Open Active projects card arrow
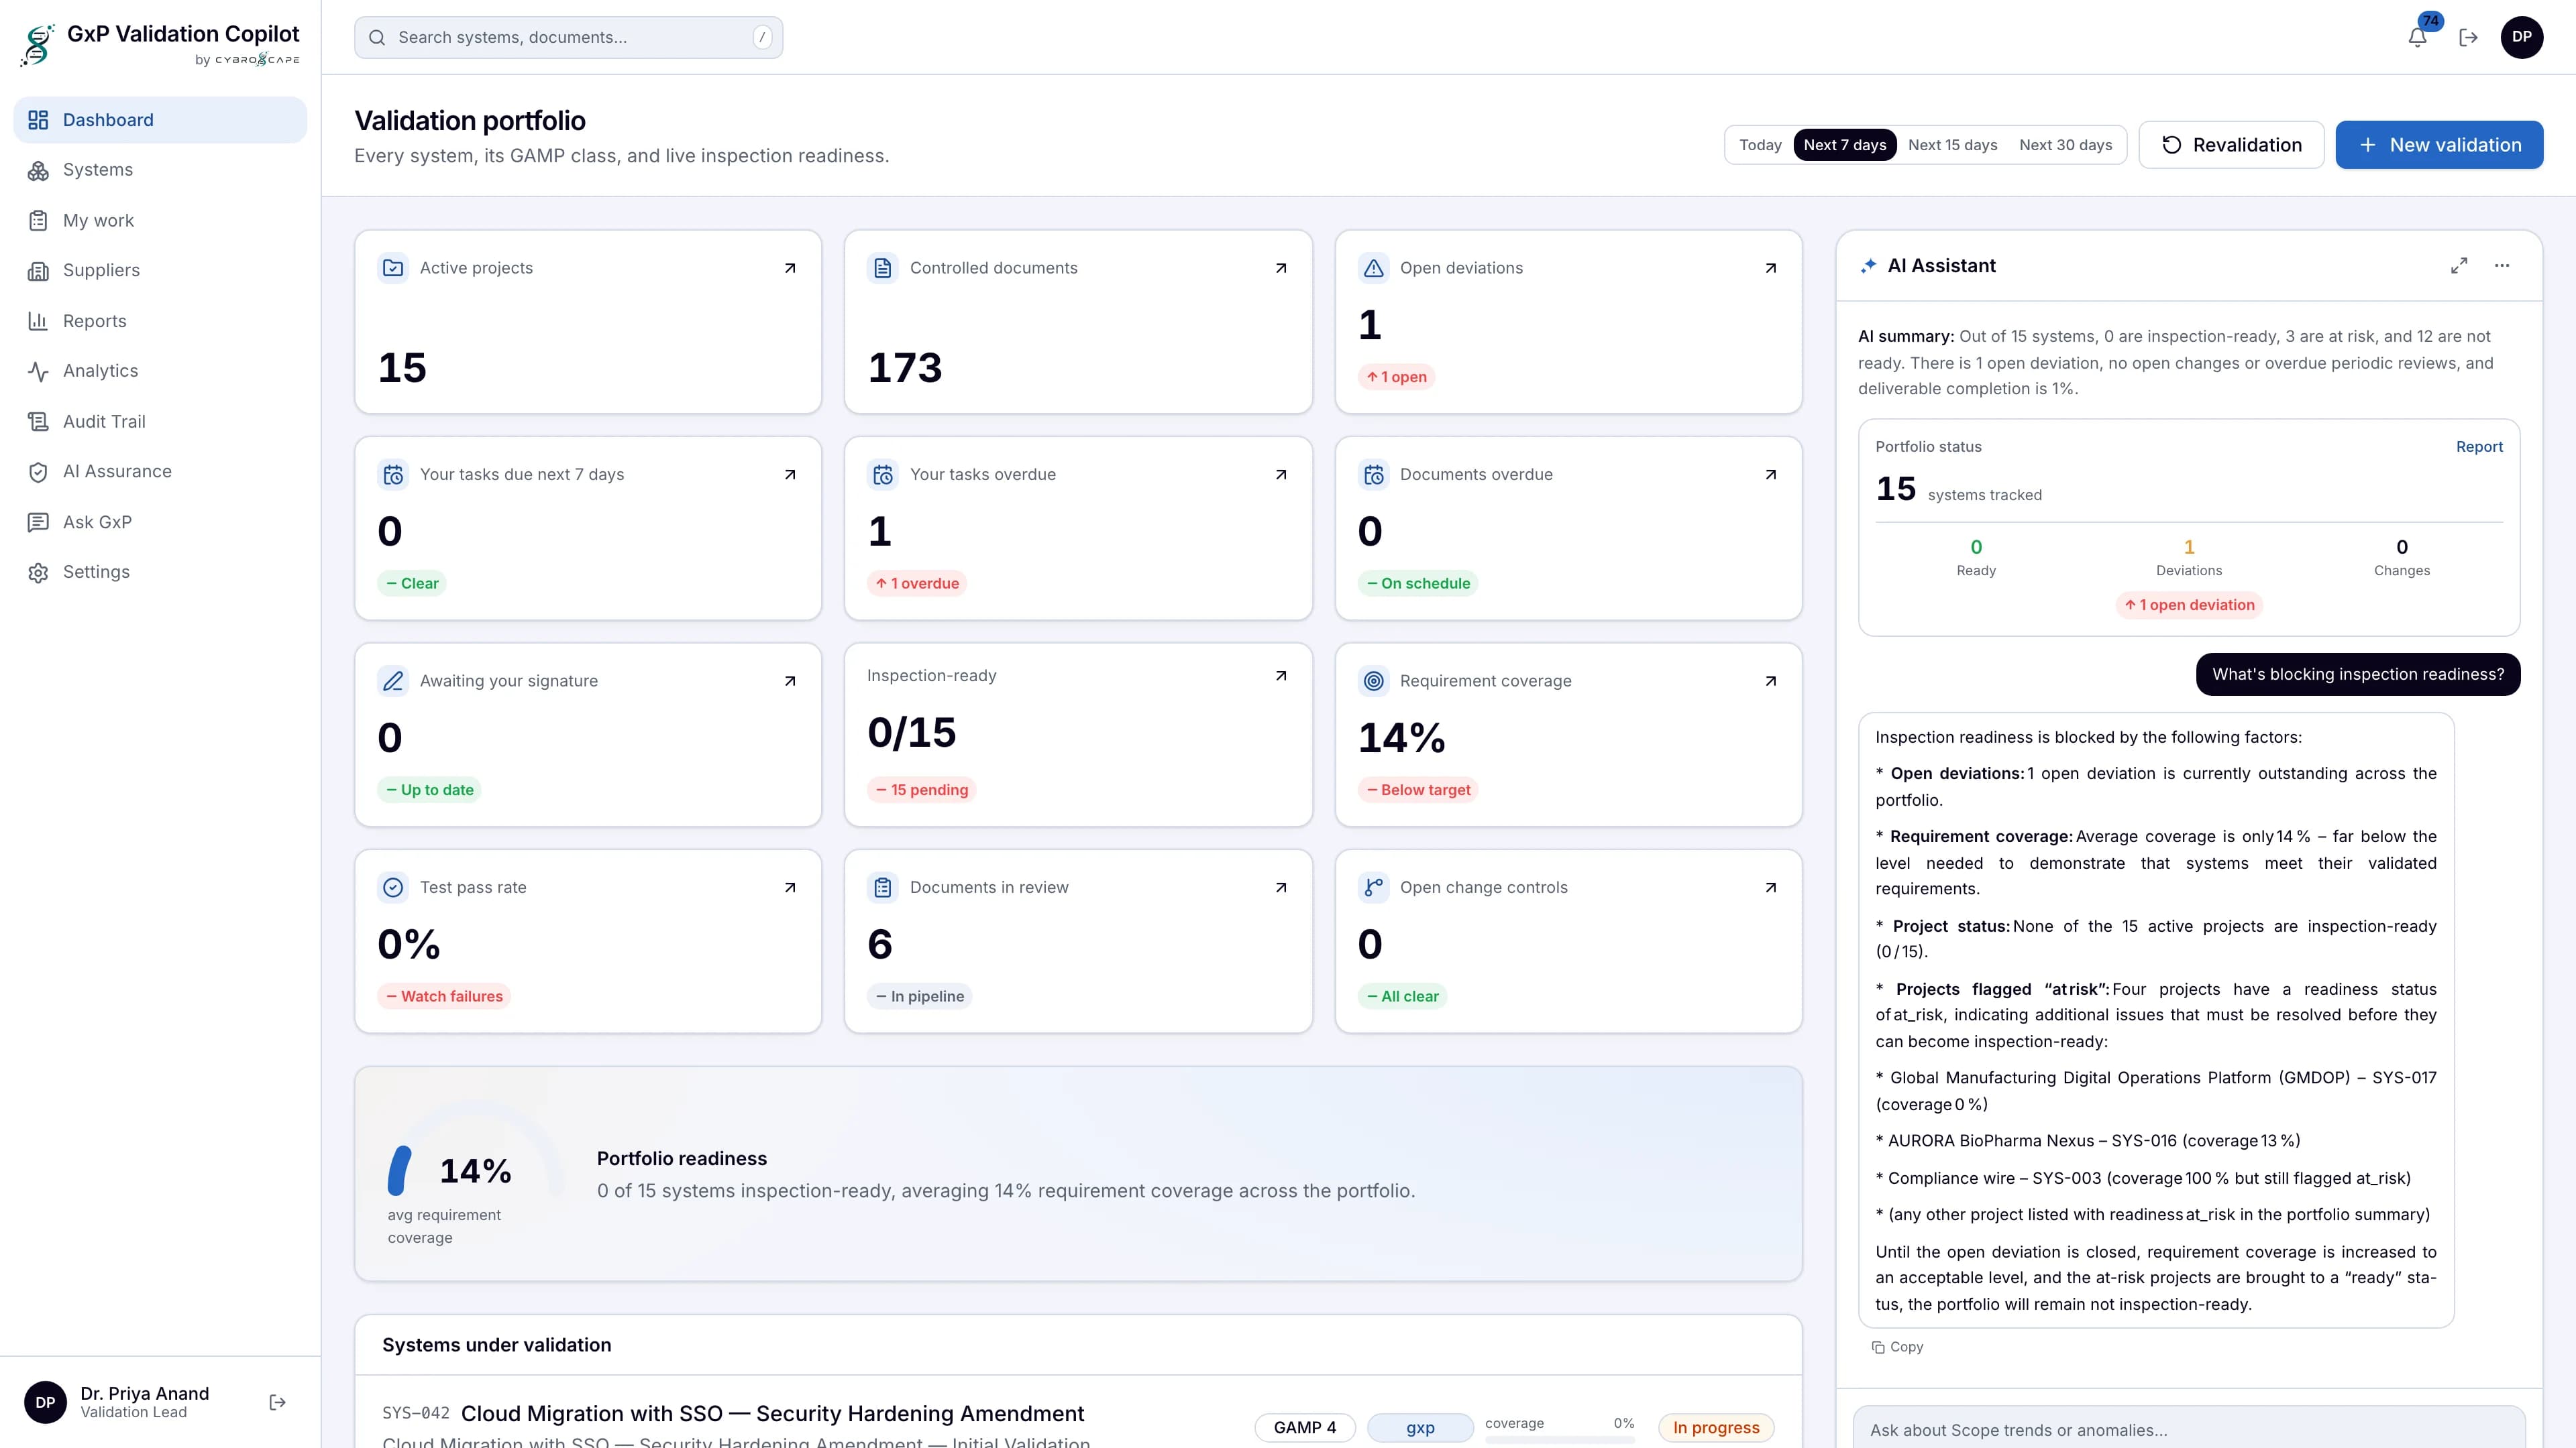Viewport: 2576px width, 1448px height. pos(790,268)
